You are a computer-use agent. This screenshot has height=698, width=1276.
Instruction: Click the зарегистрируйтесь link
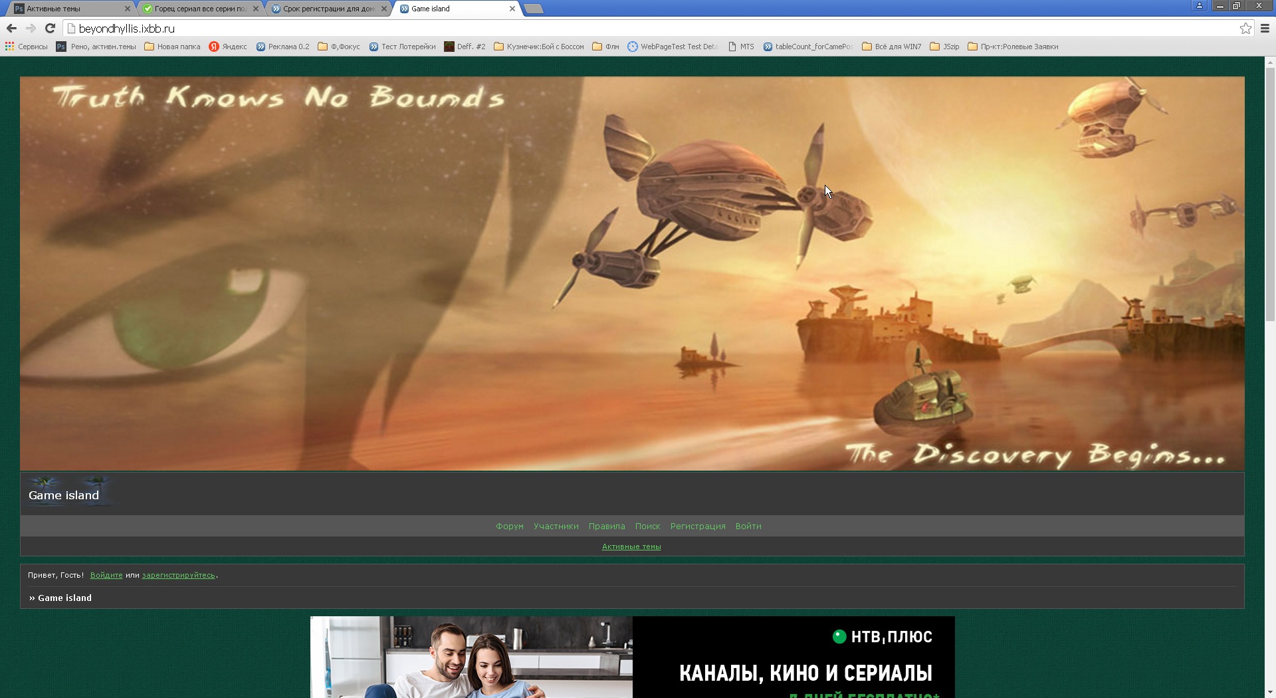click(178, 575)
